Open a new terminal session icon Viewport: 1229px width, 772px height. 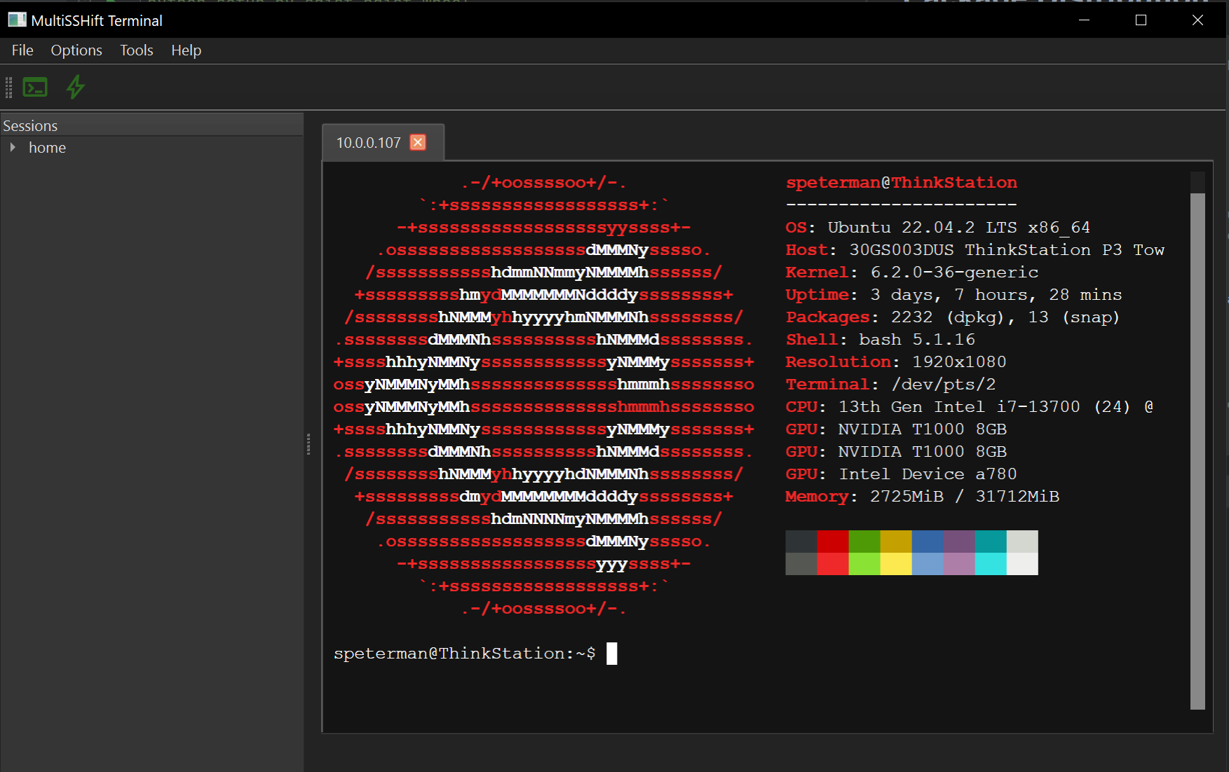click(x=35, y=88)
